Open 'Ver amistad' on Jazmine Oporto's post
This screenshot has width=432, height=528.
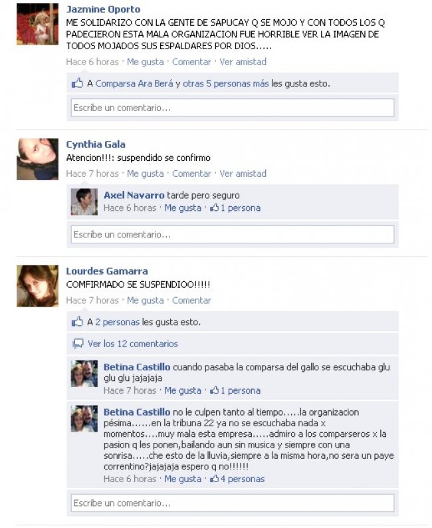(x=243, y=62)
